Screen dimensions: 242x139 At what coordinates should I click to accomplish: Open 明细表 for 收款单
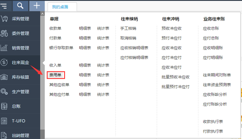85,28
